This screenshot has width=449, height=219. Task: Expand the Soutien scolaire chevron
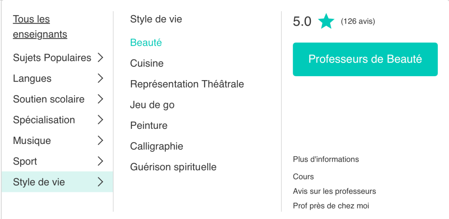101,99
